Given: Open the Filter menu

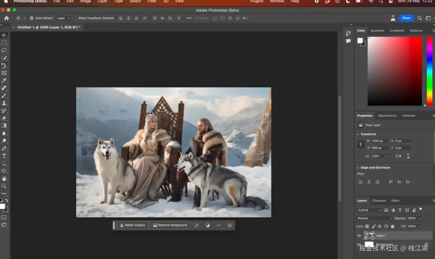Looking at the screenshot, I should coord(152,1).
